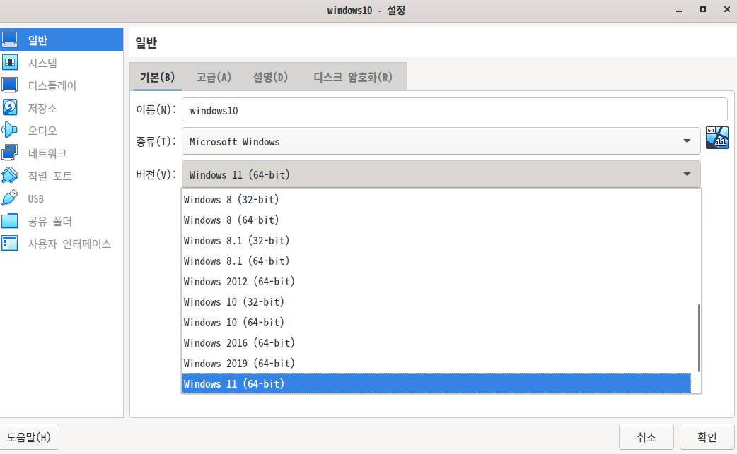Maximize the windows10 설정 window
This screenshot has height=454, width=737.
pos(702,9)
